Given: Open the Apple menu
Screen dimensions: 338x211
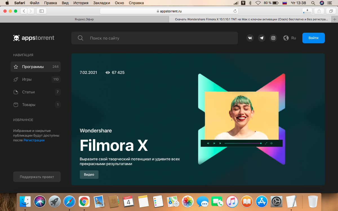Looking at the screenshot, I should coord(7,3).
